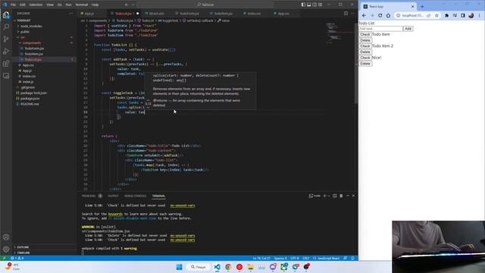Click the Windows Start button
The width and height of the screenshot is (485, 273).
click(179, 267)
